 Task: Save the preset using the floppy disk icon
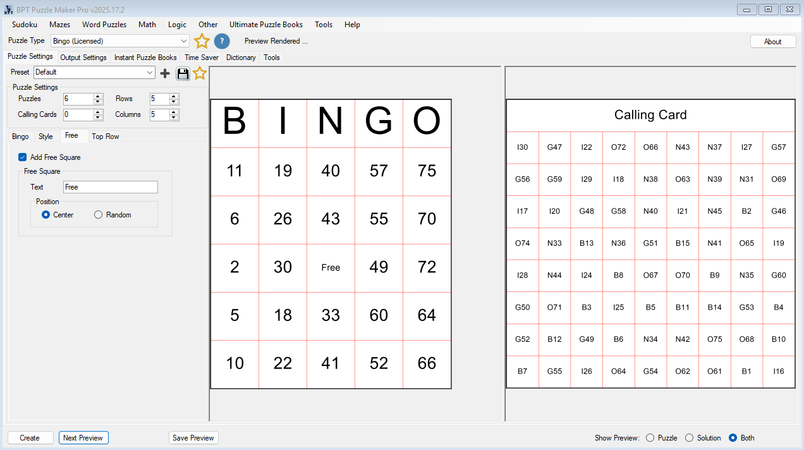tap(183, 73)
